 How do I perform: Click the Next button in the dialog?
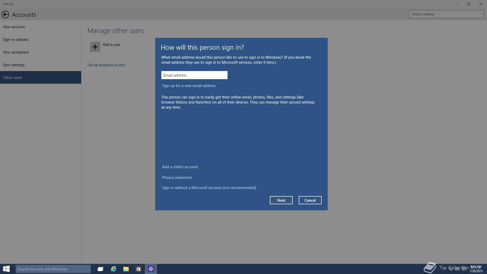281,200
